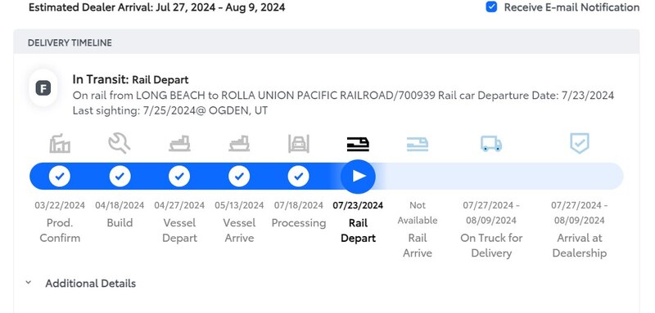The image size is (655, 313).
Task: Click the F status badge icon
Action: [x=43, y=88]
